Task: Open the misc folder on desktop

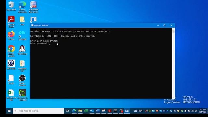Action: point(22,21)
